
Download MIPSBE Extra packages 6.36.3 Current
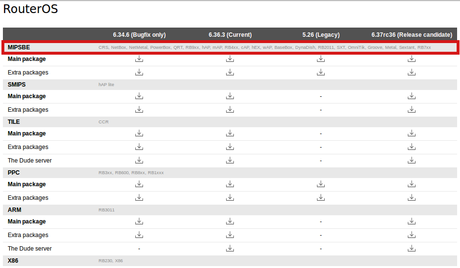tap(230, 72)
